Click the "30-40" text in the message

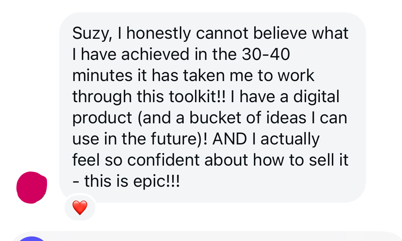(x=266, y=55)
